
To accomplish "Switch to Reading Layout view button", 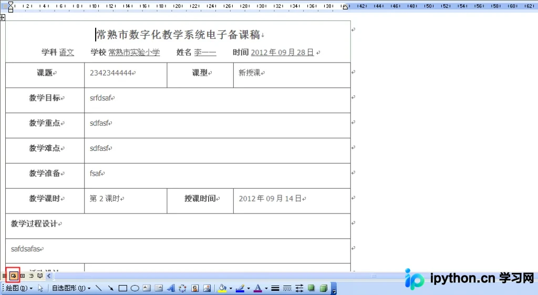I will click(x=40, y=276).
